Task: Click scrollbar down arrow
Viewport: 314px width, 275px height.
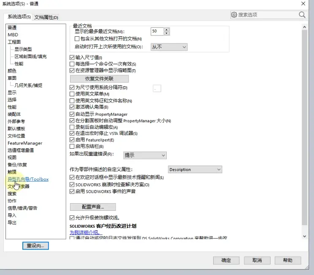Action: (304, 236)
